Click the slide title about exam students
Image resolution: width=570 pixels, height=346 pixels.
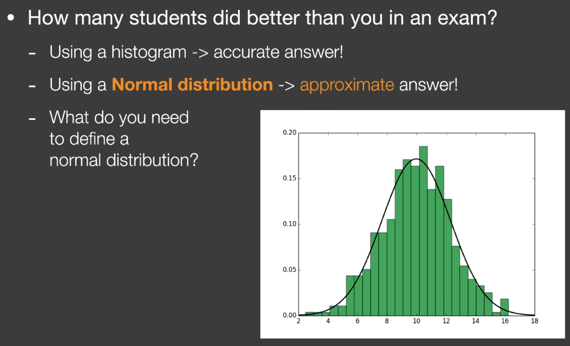(262, 18)
